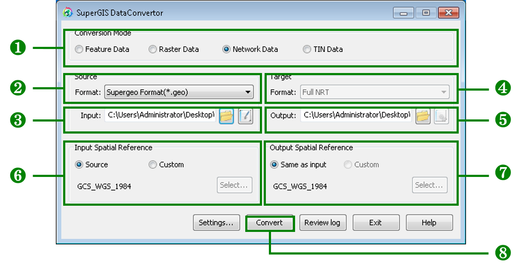Image resolution: width=521 pixels, height=271 pixels.
Task: Click the output GCS_WGS_1984 reference text
Action: tap(300, 186)
